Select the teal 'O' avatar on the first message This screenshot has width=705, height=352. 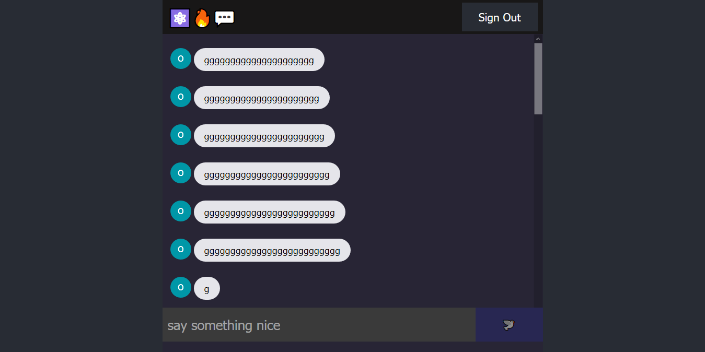point(180,58)
